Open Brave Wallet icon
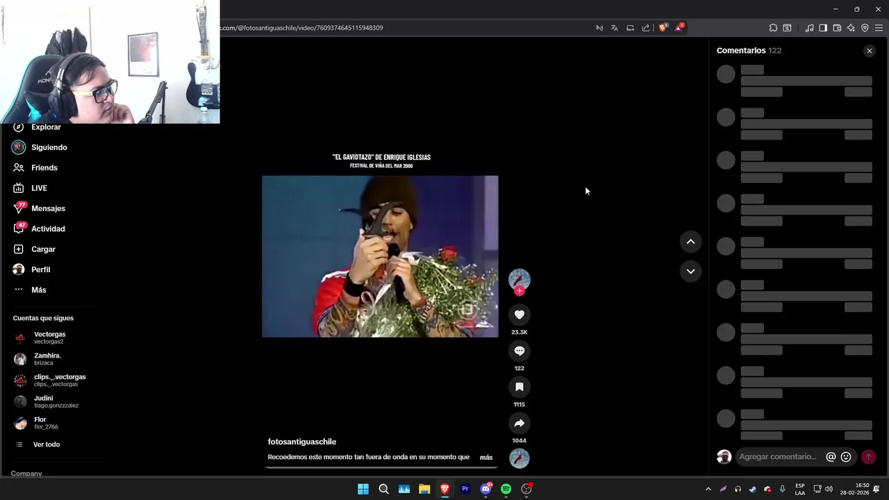Image resolution: width=889 pixels, height=500 pixels. tap(837, 28)
